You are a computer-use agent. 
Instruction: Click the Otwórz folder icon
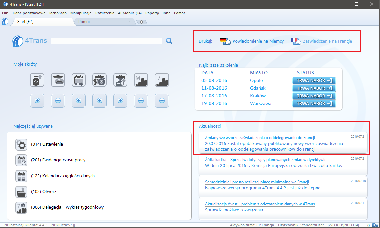[x=21, y=192]
